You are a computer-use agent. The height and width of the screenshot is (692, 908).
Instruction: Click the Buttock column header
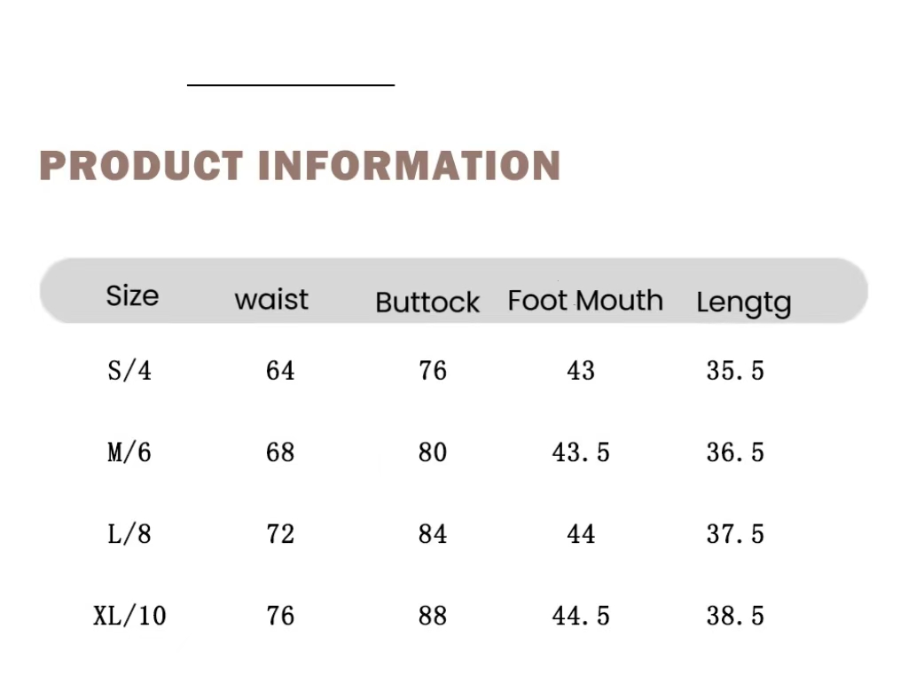click(x=427, y=303)
